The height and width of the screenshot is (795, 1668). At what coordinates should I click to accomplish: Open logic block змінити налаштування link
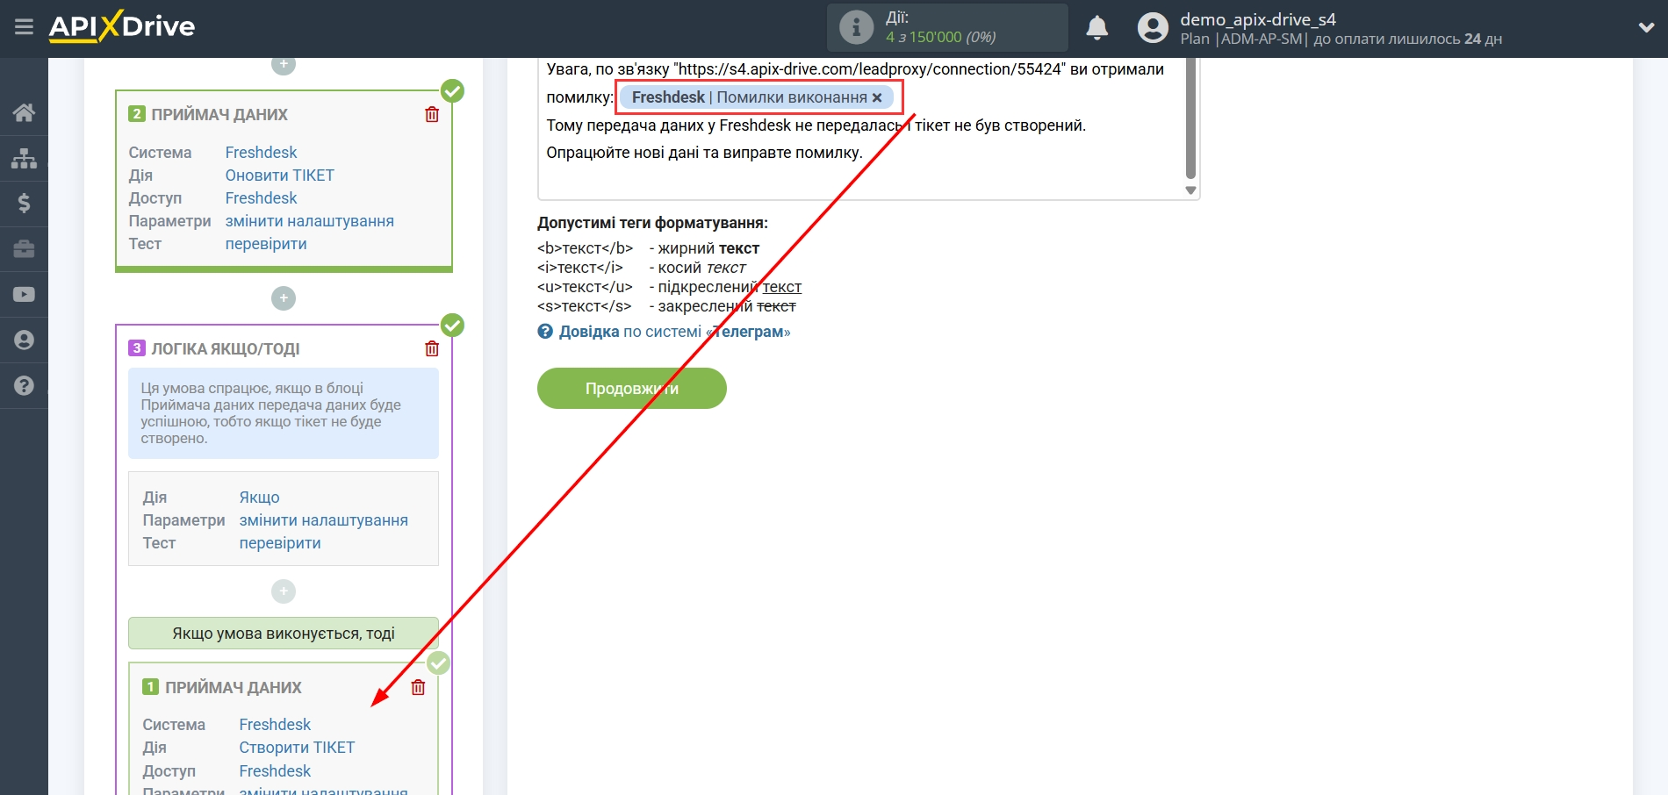point(323,520)
